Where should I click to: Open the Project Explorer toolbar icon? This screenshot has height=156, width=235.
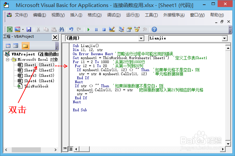click(122, 29)
